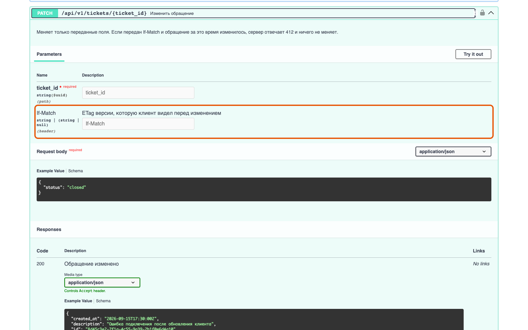Click the "(header)" location label
The image size is (528, 330).
tap(46, 131)
